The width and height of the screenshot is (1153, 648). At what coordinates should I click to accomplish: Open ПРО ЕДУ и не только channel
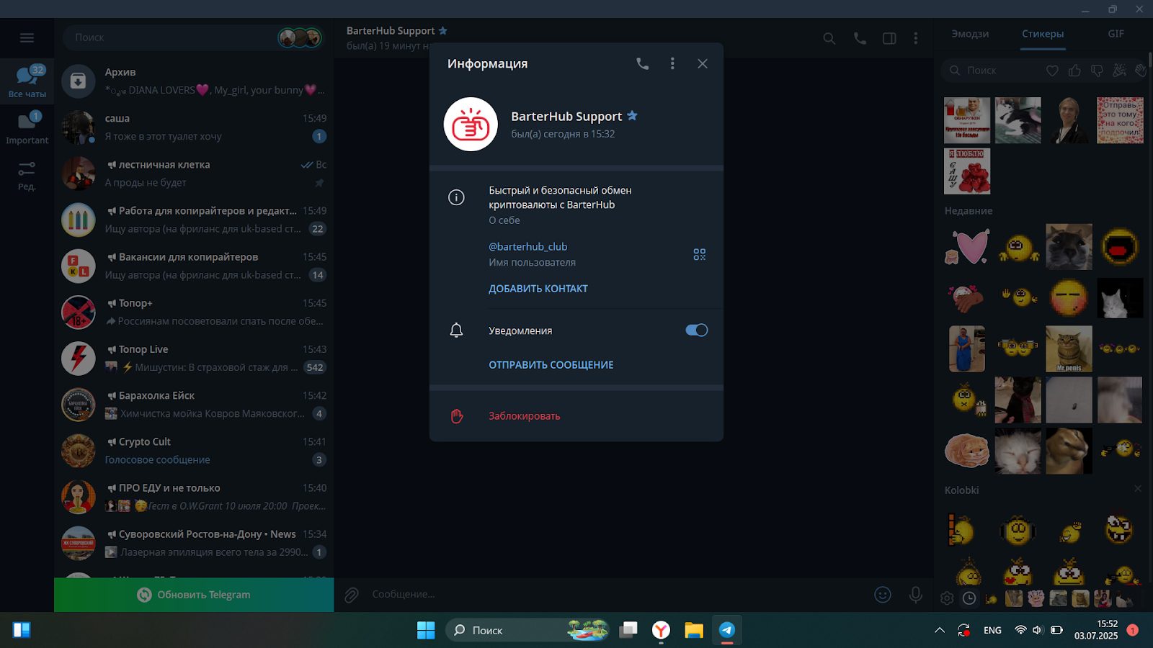[194, 497]
